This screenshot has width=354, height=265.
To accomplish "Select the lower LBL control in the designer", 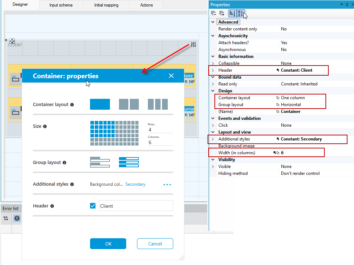I will click(15, 112).
